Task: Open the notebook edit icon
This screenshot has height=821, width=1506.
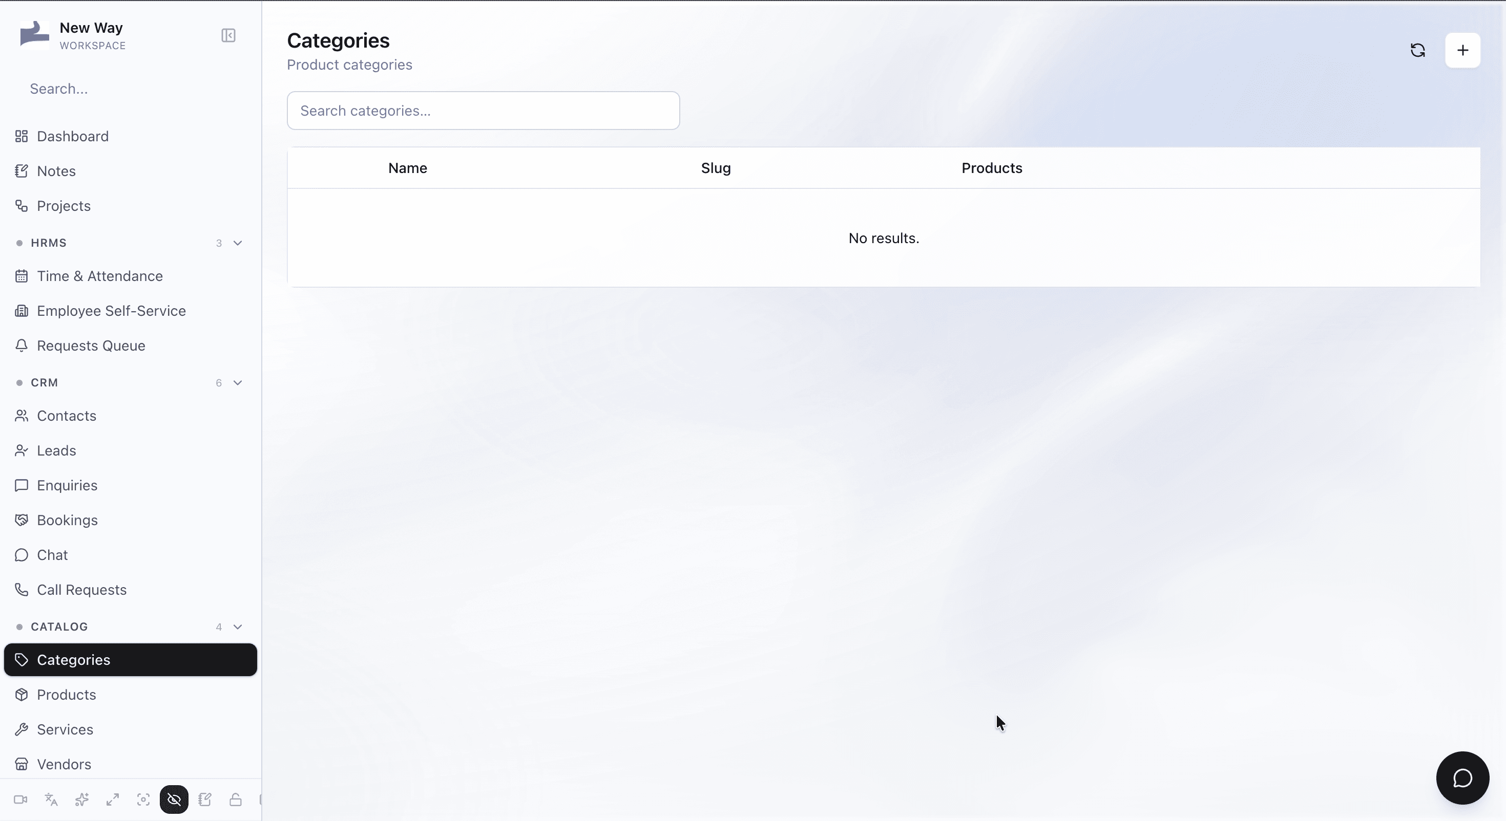Action: tap(204, 800)
